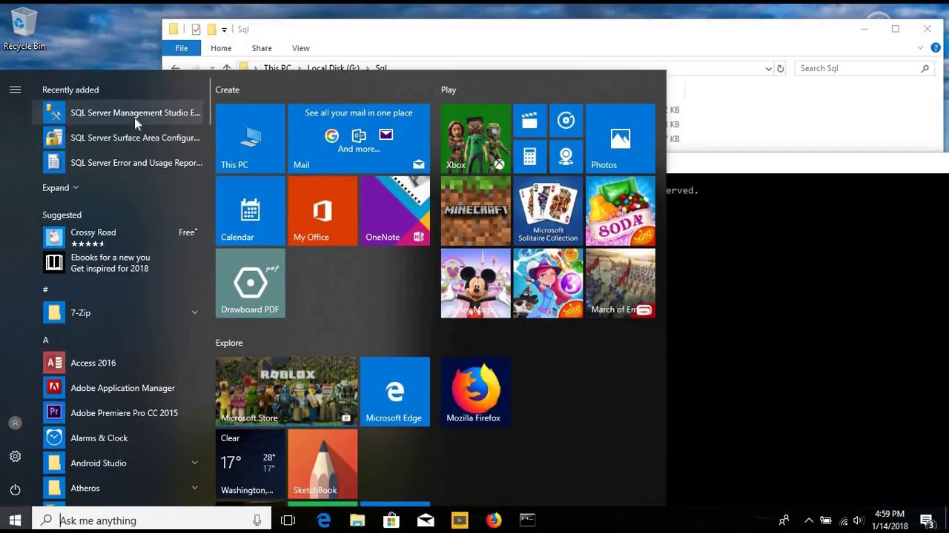Open the Share tab in Explorer
This screenshot has height=533, width=949.
click(262, 48)
